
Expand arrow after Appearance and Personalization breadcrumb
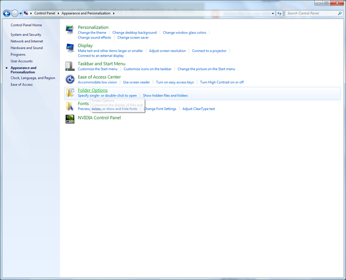[x=114, y=13]
